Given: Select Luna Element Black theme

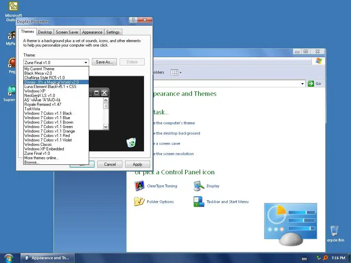Looking at the screenshot, I should (x=56, y=87).
